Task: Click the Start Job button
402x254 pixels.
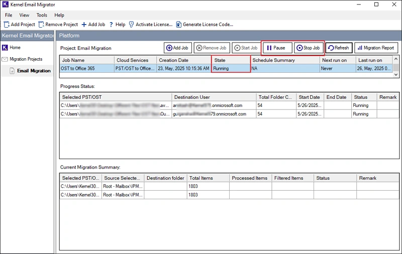Action: tap(246, 48)
